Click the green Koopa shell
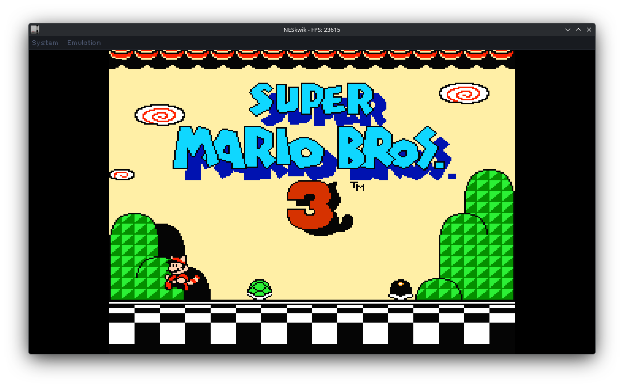This screenshot has width=624, height=388. pyautogui.click(x=259, y=289)
